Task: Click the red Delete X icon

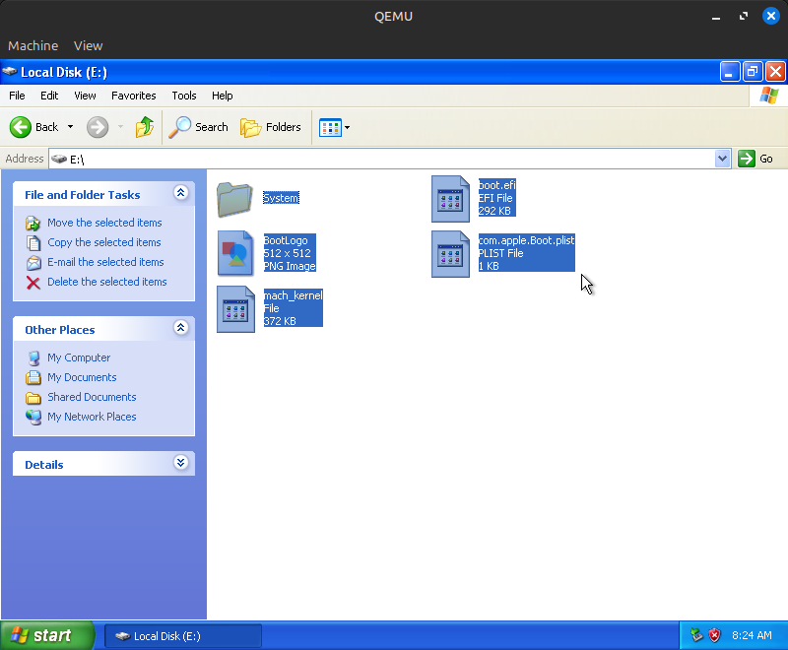Action: coord(33,283)
